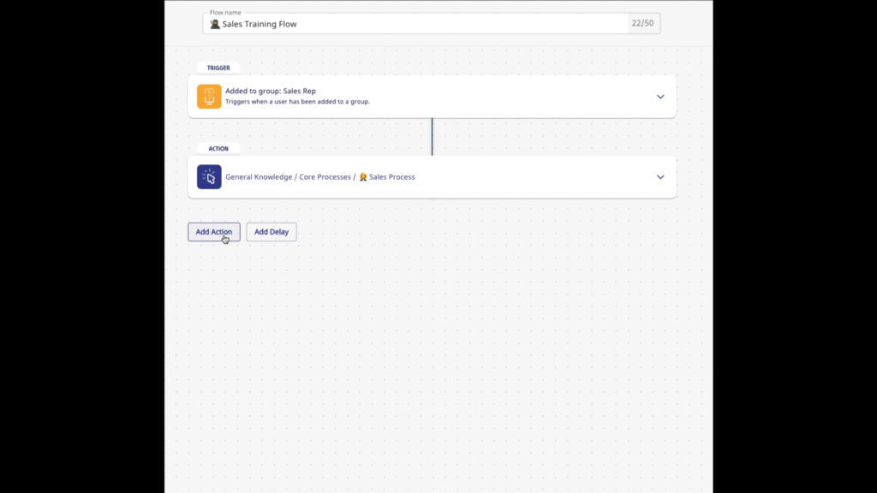877x493 pixels.
Task: Open the action card dropdown arrow
Action: pos(659,177)
